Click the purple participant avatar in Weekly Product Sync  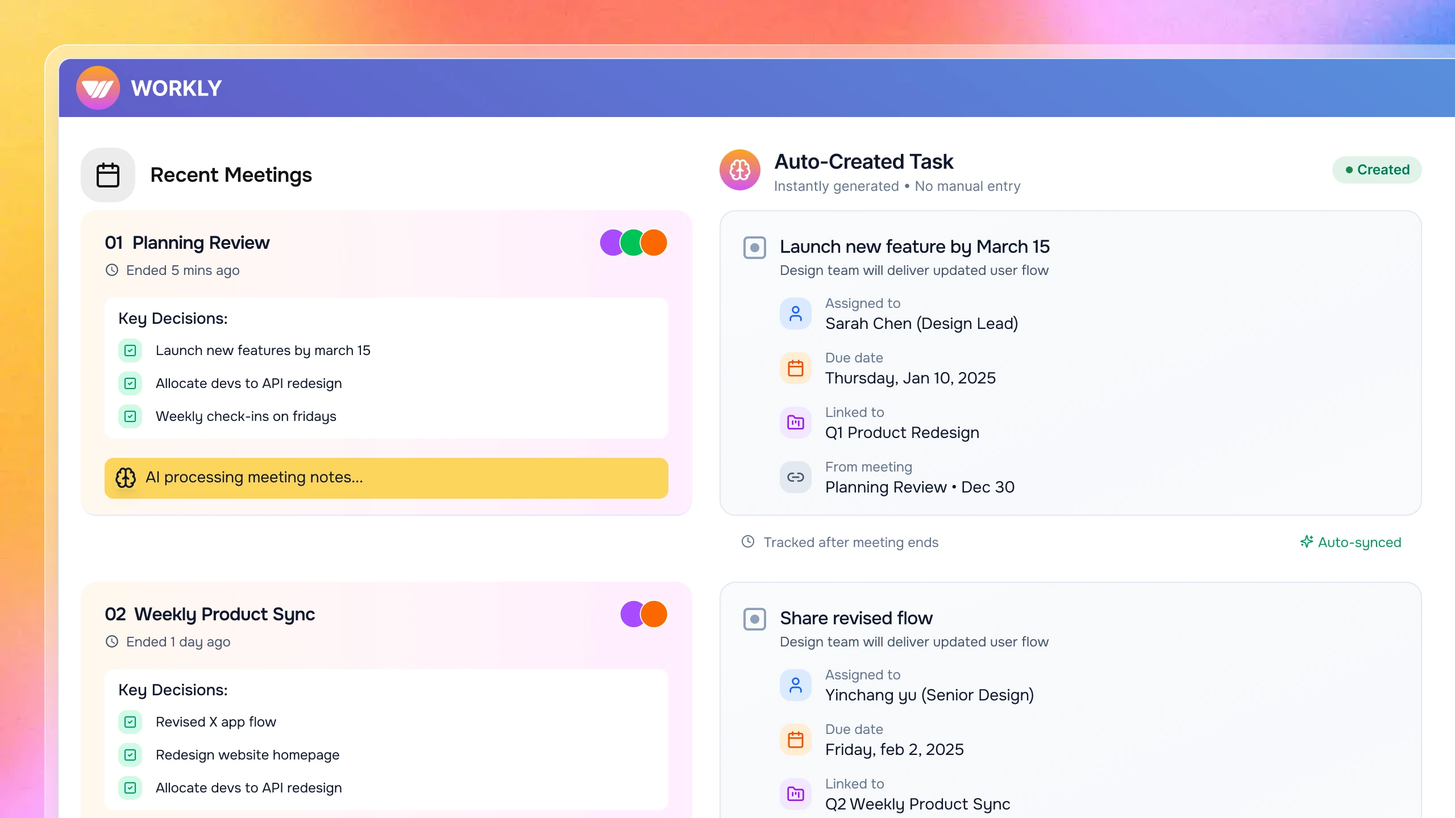click(x=630, y=614)
